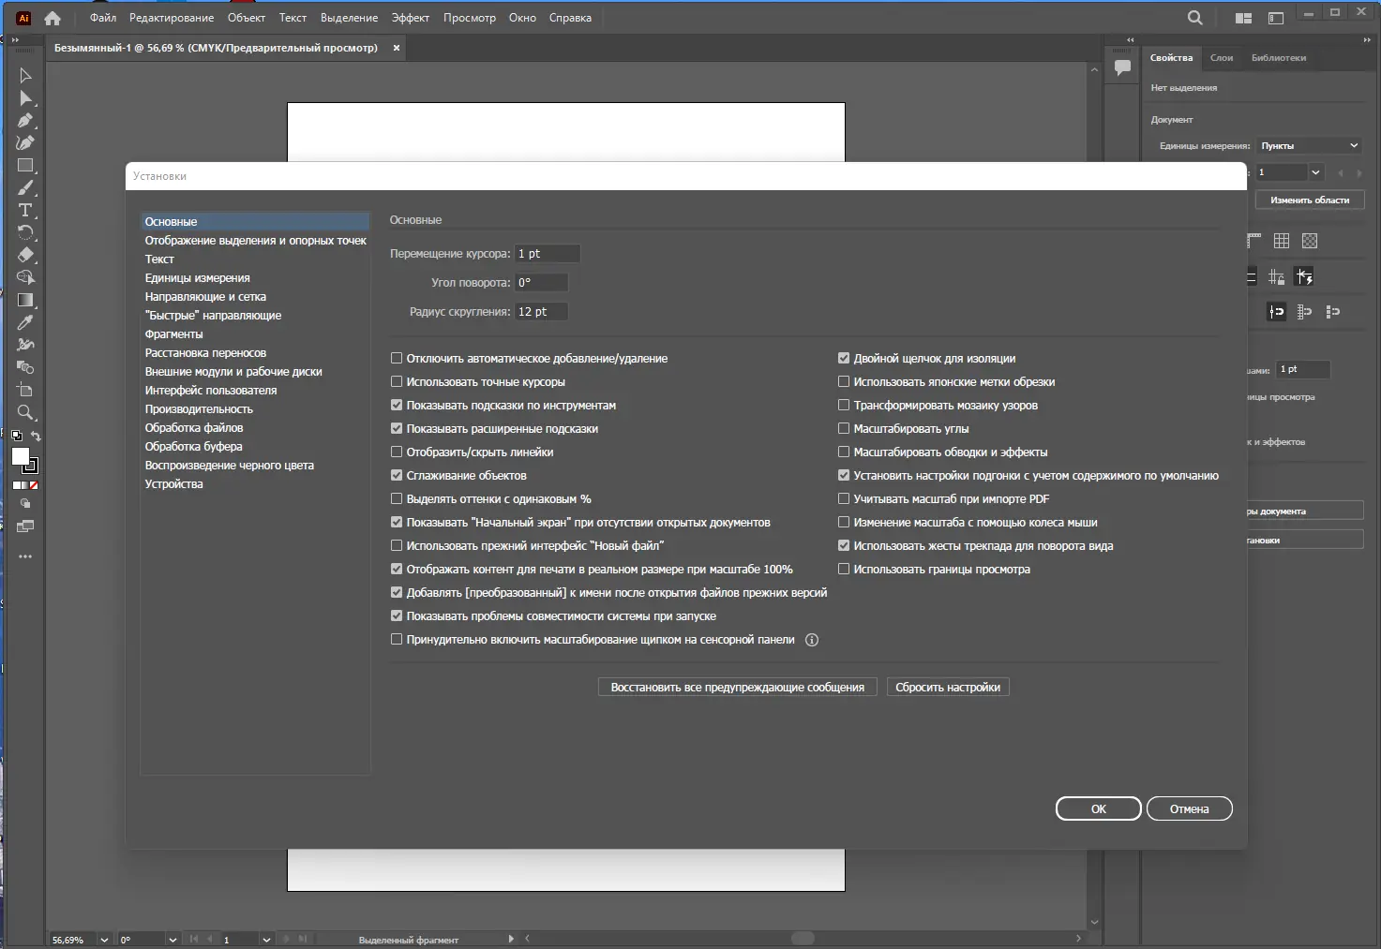Select the Type tool
1381x949 pixels.
(x=25, y=211)
